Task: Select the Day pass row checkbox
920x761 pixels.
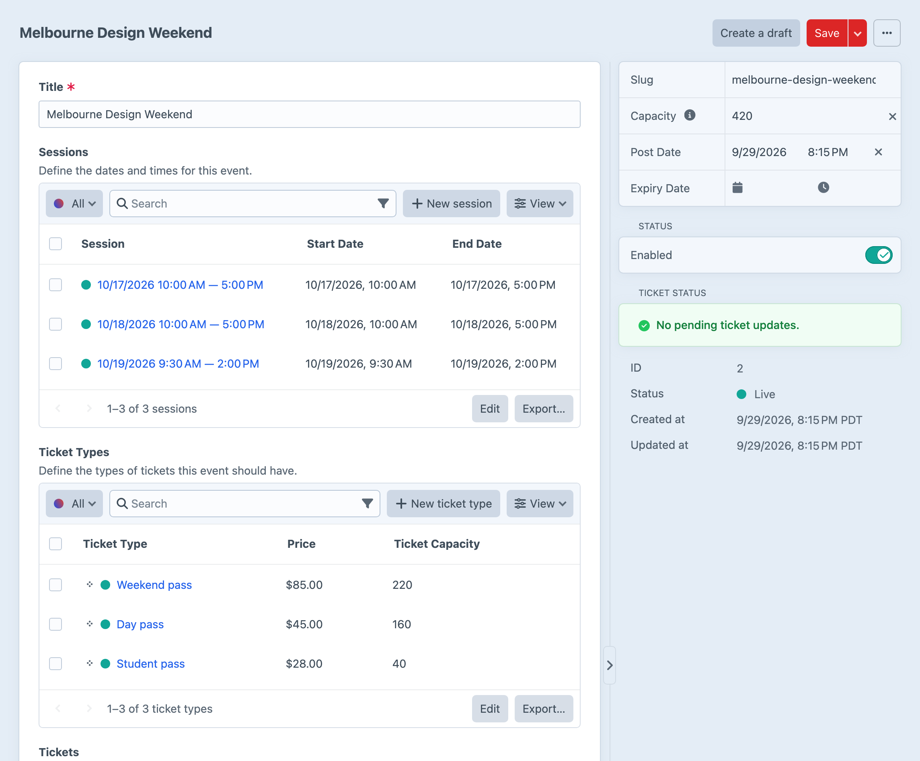Action: (55, 624)
